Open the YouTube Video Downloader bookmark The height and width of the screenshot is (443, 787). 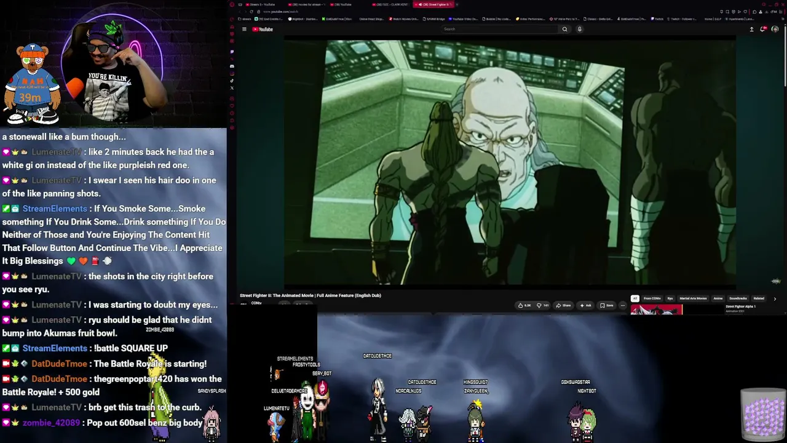tap(464, 19)
